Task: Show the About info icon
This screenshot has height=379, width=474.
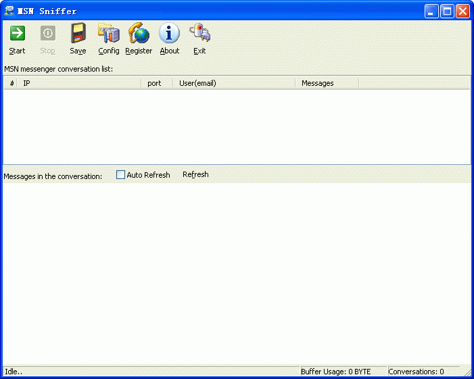Action: pyautogui.click(x=169, y=33)
